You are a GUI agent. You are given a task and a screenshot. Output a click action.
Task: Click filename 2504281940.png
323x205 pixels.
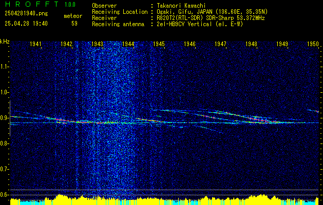26,13
